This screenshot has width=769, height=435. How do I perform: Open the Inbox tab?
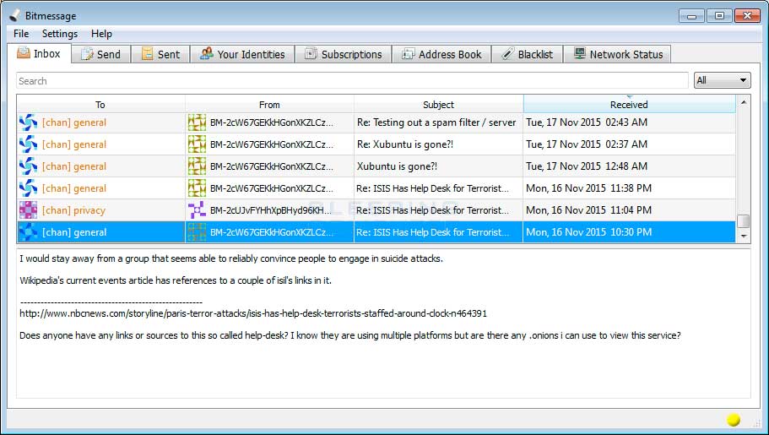tap(39, 53)
